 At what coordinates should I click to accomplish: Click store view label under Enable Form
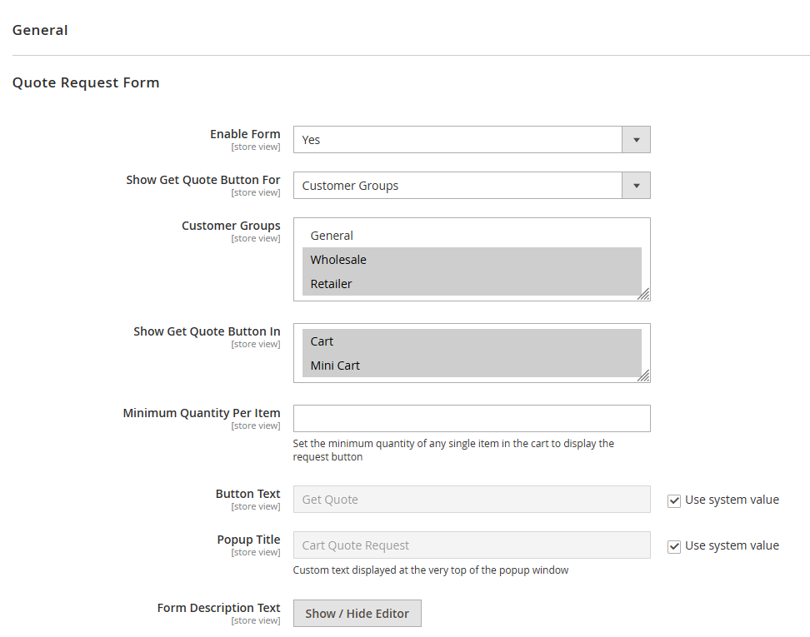(x=255, y=147)
